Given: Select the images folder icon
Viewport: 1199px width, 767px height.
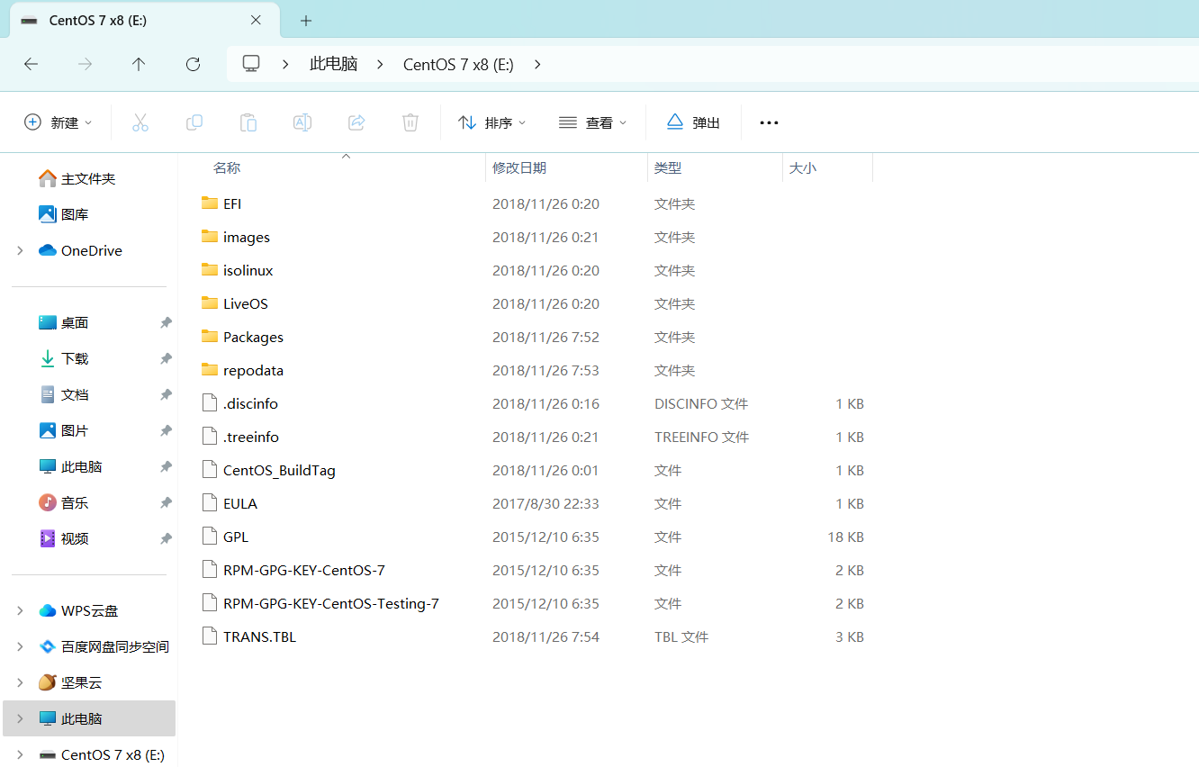Looking at the screenshot, I should pyautogui.click(x=210, y=237).
